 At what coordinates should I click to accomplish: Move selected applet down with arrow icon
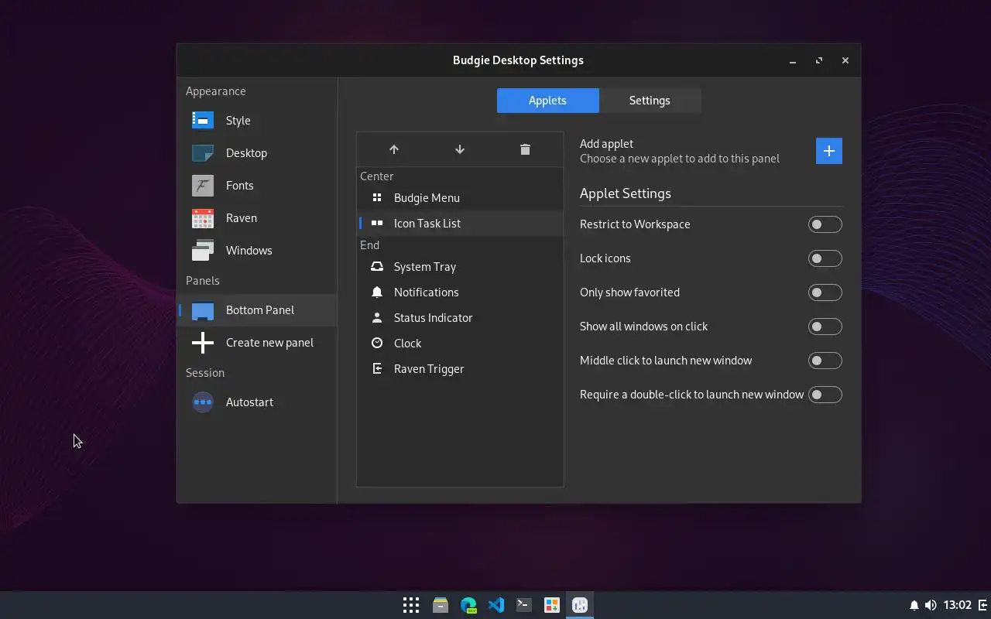pos(460,149)
